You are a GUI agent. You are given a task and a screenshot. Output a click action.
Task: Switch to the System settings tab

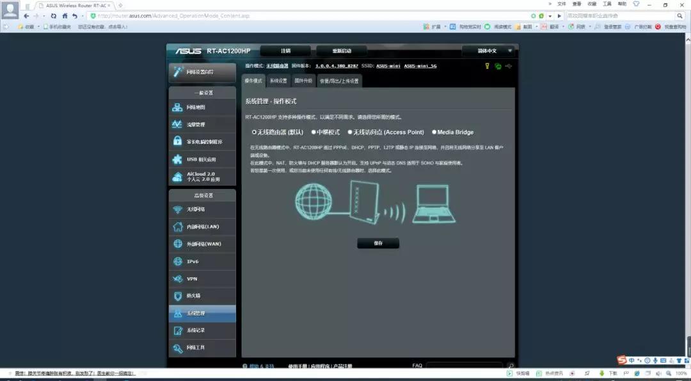coord(278,81)
